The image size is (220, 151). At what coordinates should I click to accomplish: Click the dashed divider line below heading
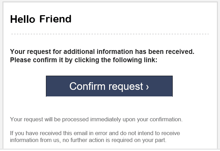pos(110,34)
